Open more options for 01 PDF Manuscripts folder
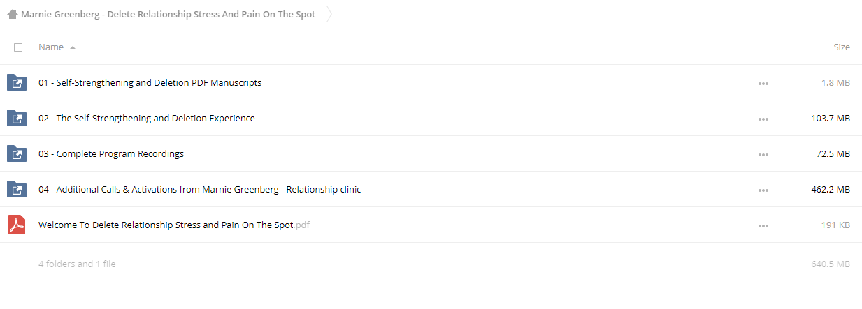The height and width of the screenshot is (309, 862). pos(763,83)
